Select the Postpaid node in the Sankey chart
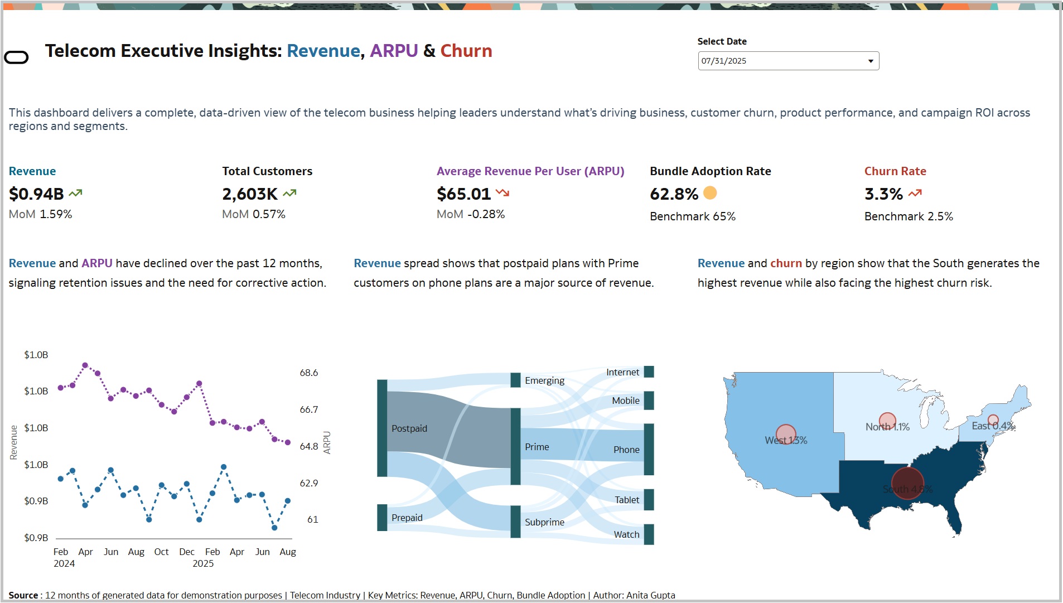Viewport: 1063px width, 603px height. 381,428
